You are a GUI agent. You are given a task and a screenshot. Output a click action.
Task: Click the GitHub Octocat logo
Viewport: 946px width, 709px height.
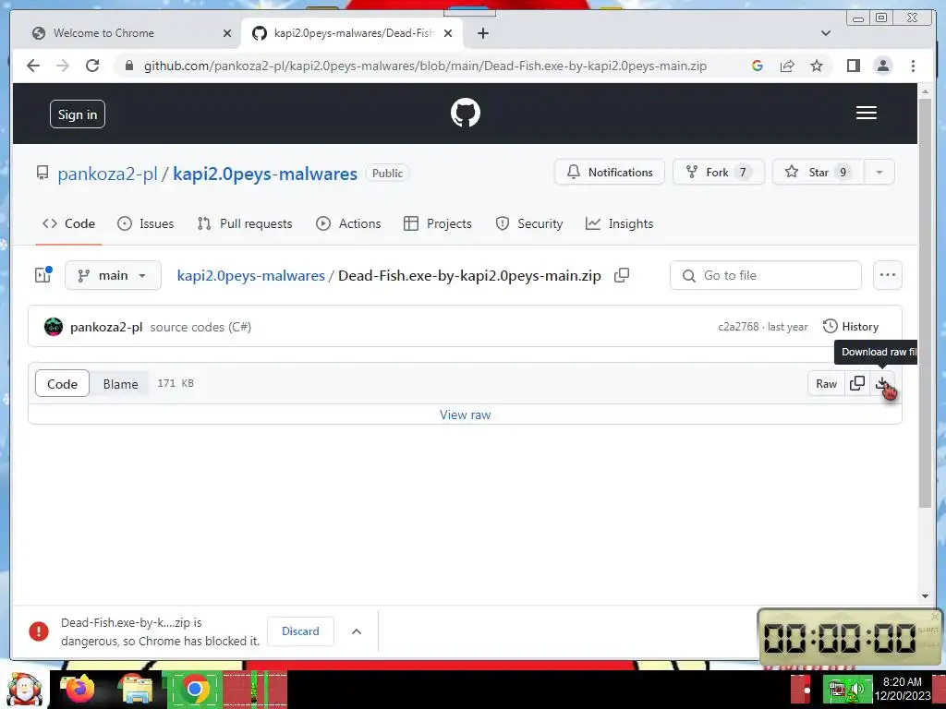coord(466,113)
